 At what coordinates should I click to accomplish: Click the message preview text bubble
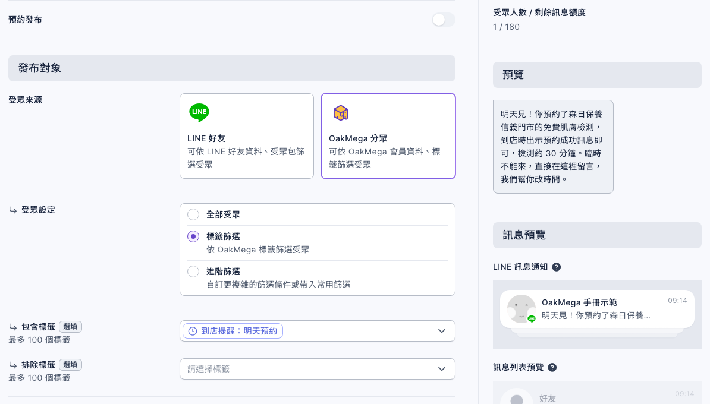[554, 147]
